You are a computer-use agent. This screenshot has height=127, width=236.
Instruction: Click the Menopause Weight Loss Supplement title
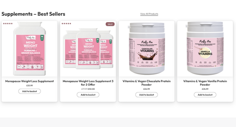pyautogui.click(x=29, y=81)
